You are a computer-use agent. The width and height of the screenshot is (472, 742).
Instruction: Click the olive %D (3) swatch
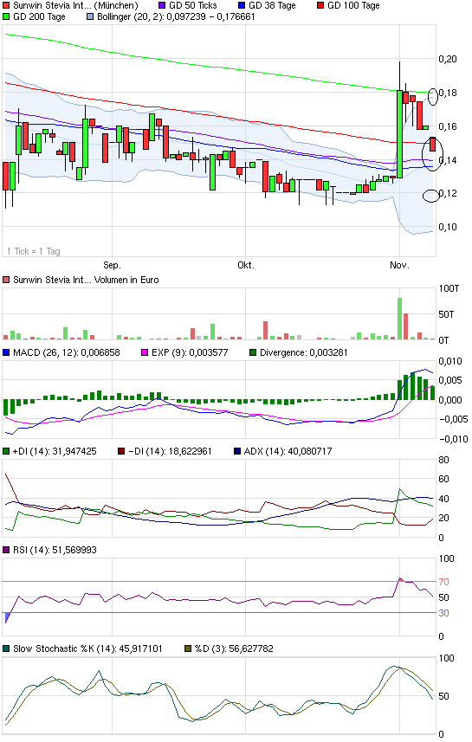pos(188,649)
